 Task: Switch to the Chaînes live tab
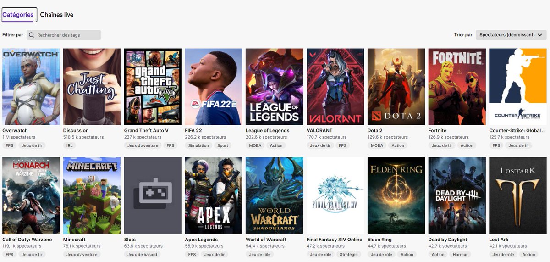click(57, 15)
